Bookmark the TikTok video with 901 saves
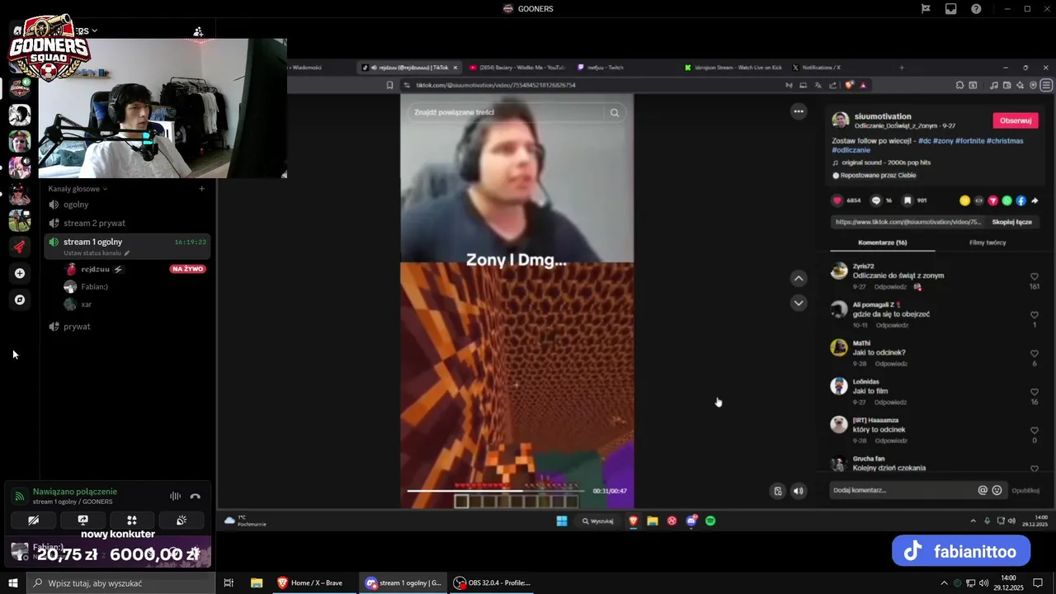1056x594 pixels. [x=907, y=200]
